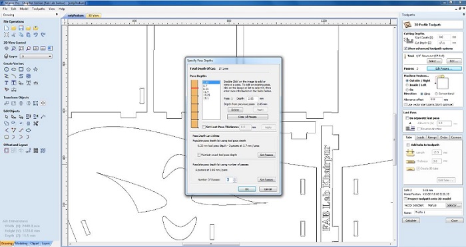Open the Clipart tab at bottom
Viewport: 466px width, 247px height.
click(x=34, y=244)
